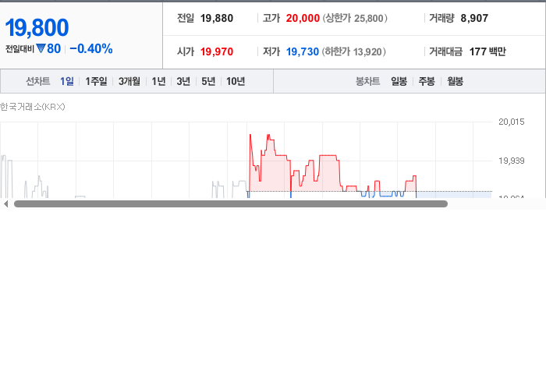Viewport: 546px width, 382px height.
Task: Click the trading volume 8,907
Action: click(x=474, y=18)
